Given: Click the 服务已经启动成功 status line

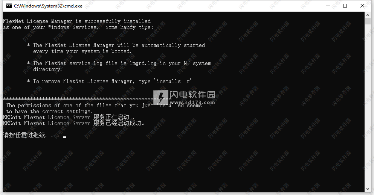Looking at the screenshot, I should (74, 123).
